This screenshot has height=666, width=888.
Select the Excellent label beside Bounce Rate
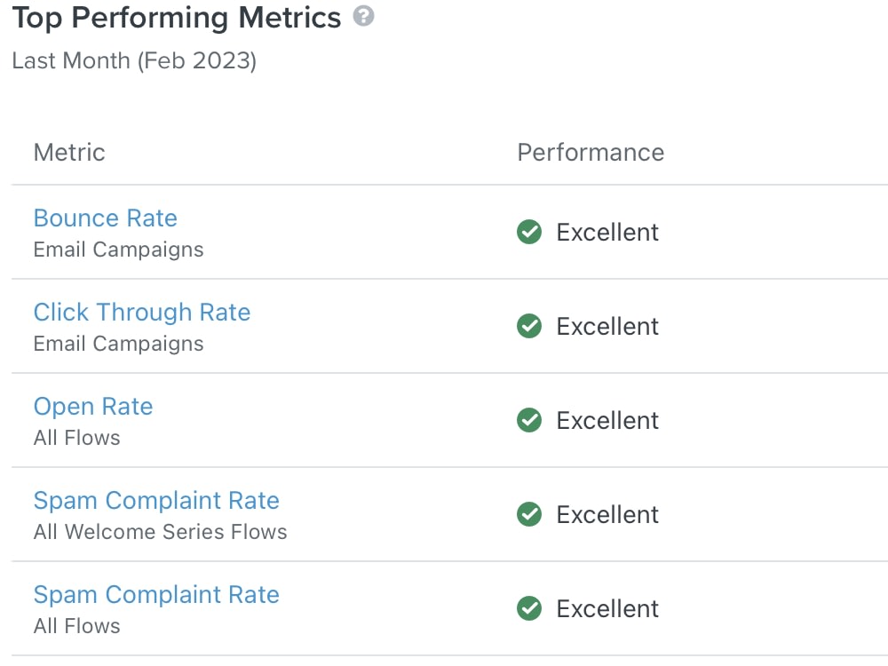(x=607, y=232)
